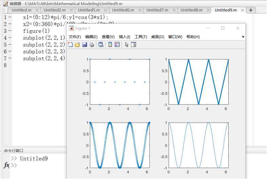Select the top-left scatter marker subplot
The image size is (267, 179).
(x=120, y=82)
